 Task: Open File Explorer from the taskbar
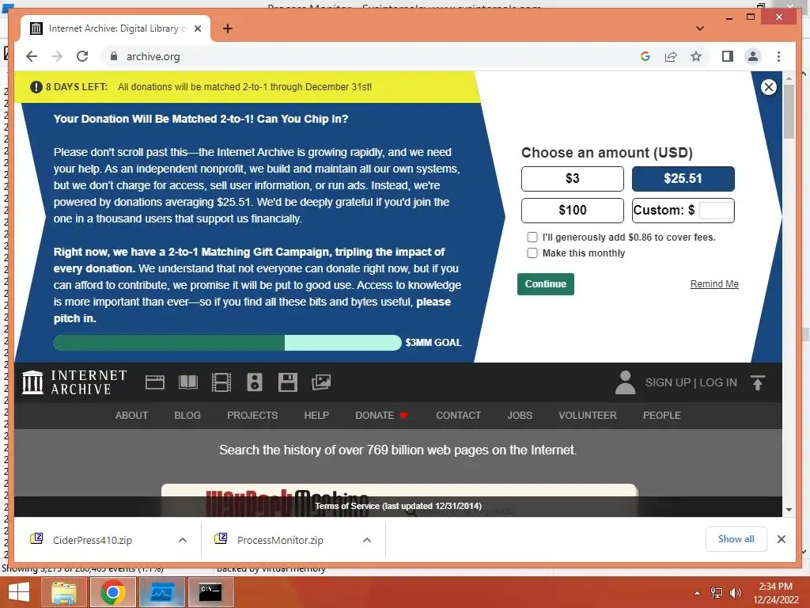tap(63, 592)
